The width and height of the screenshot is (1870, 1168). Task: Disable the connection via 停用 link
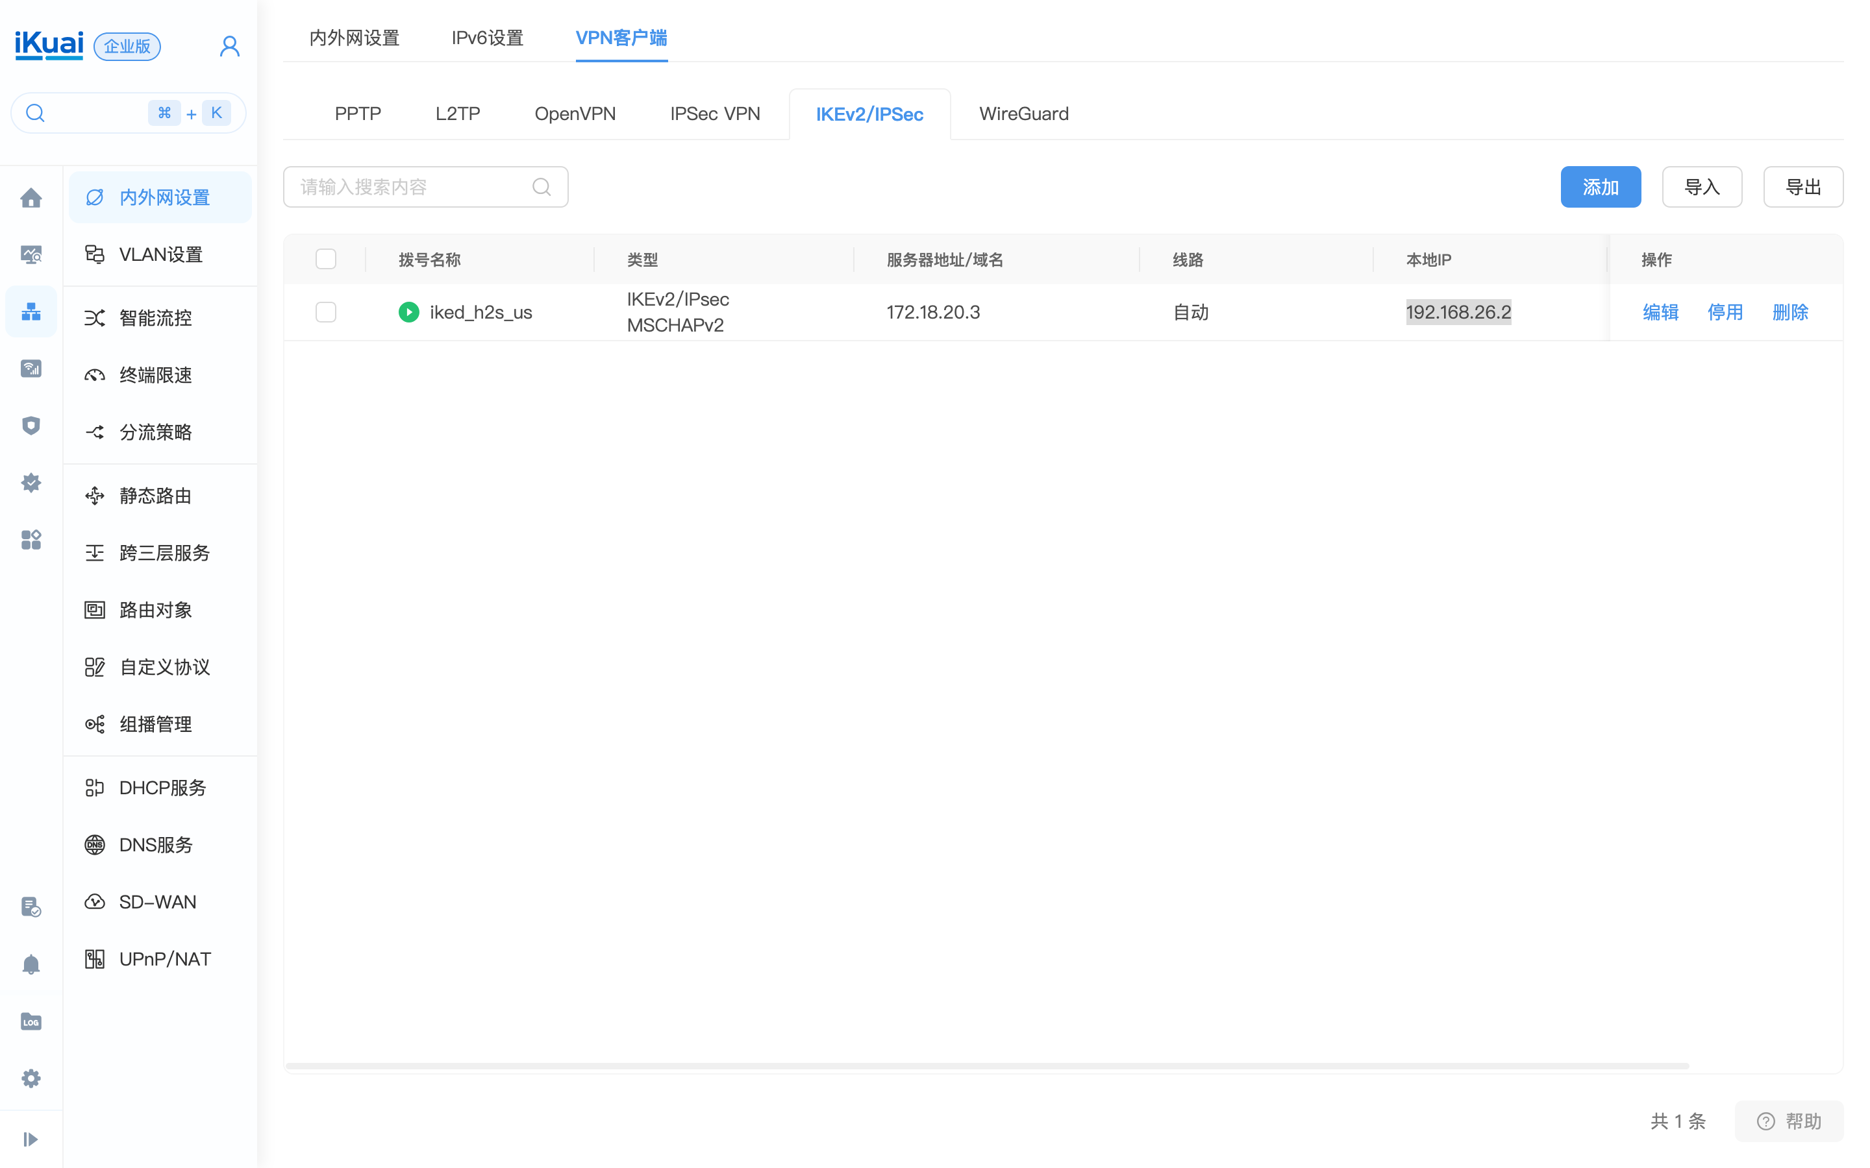pyautogui.click(x=1725, y=312)
